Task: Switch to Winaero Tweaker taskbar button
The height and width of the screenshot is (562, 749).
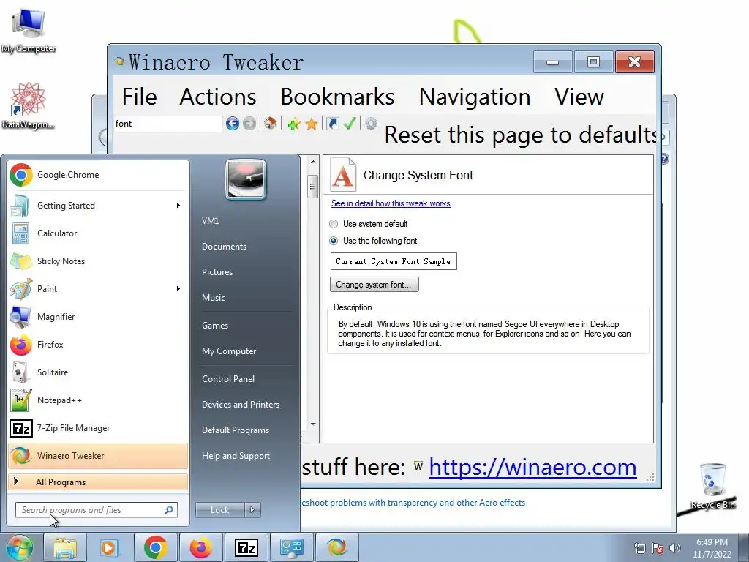Action: coord(336,547)
